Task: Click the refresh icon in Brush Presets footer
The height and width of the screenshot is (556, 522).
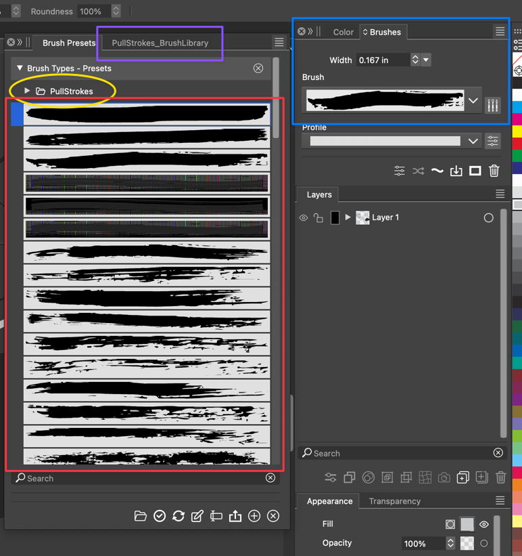Action: point(179,516)
